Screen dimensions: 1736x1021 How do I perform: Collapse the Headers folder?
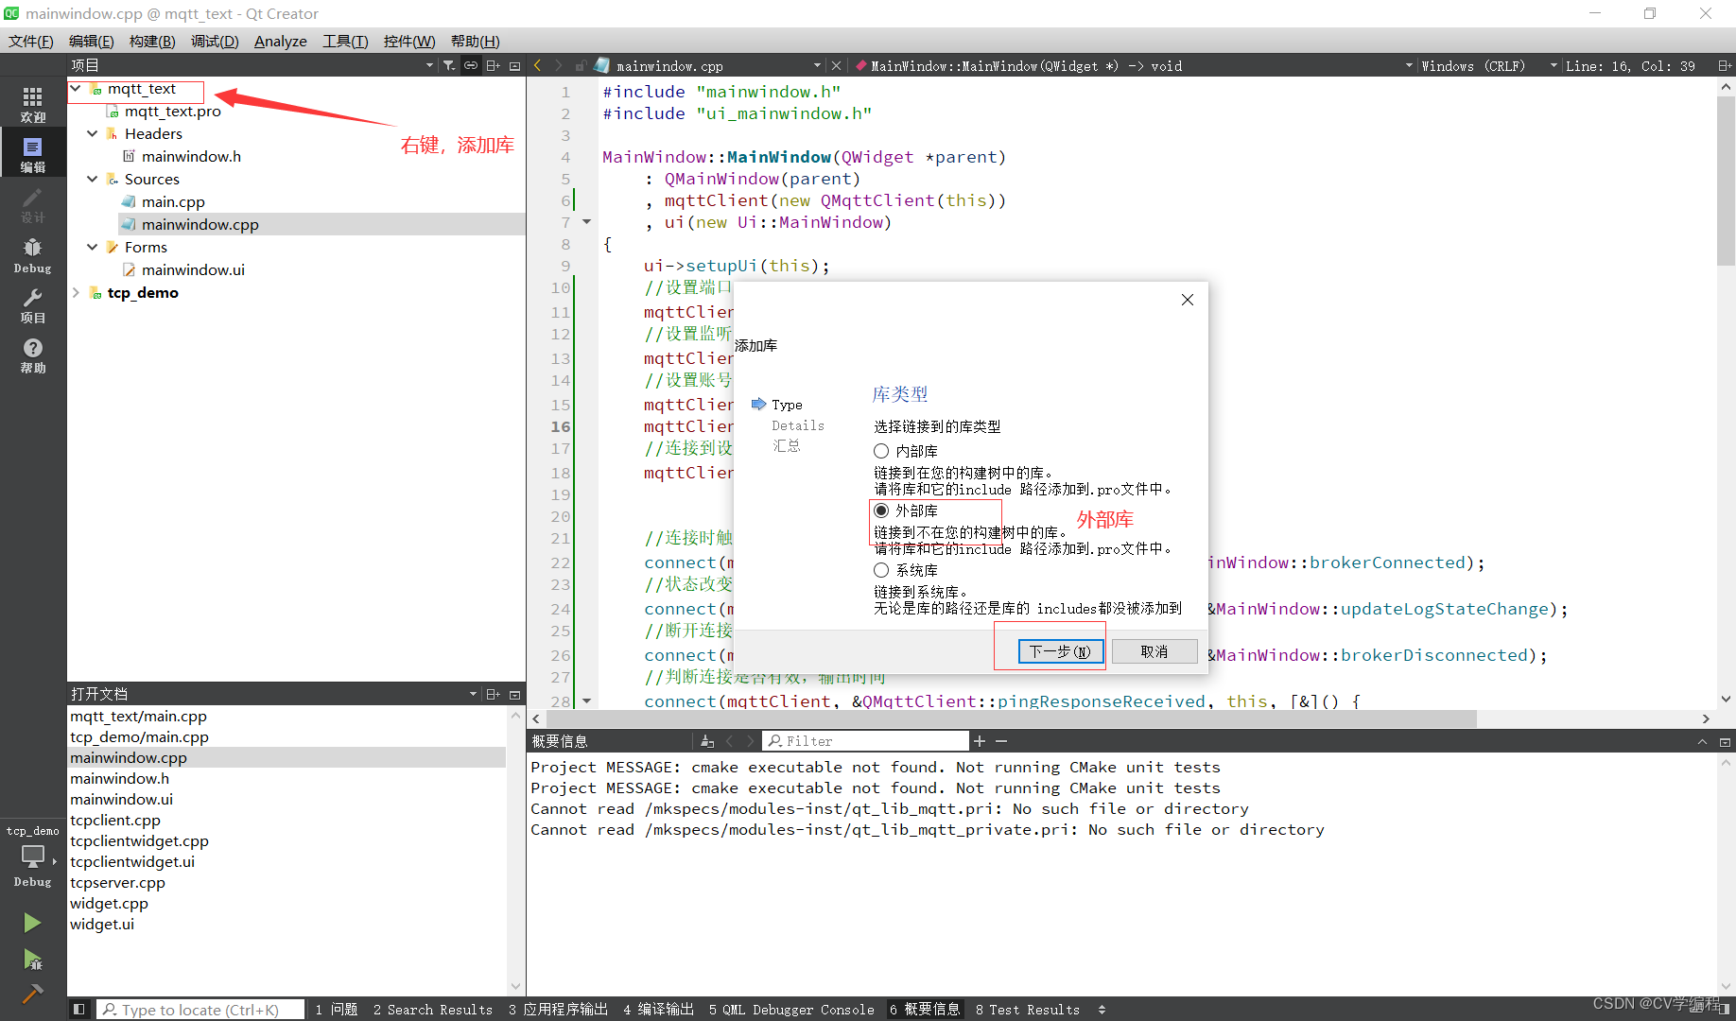93,133
